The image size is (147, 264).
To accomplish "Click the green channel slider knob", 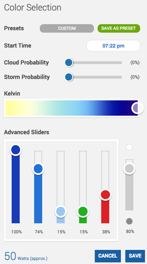I will click(83, 211).
